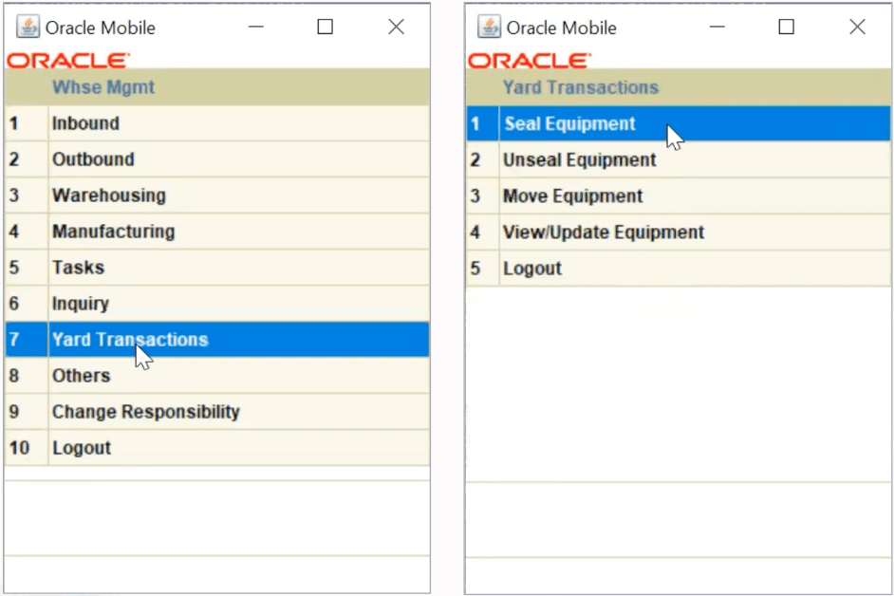The height and width of the screenshot is (596, 894).
Task: Click number 9 beside Change Responsibility
Action: 14,412
